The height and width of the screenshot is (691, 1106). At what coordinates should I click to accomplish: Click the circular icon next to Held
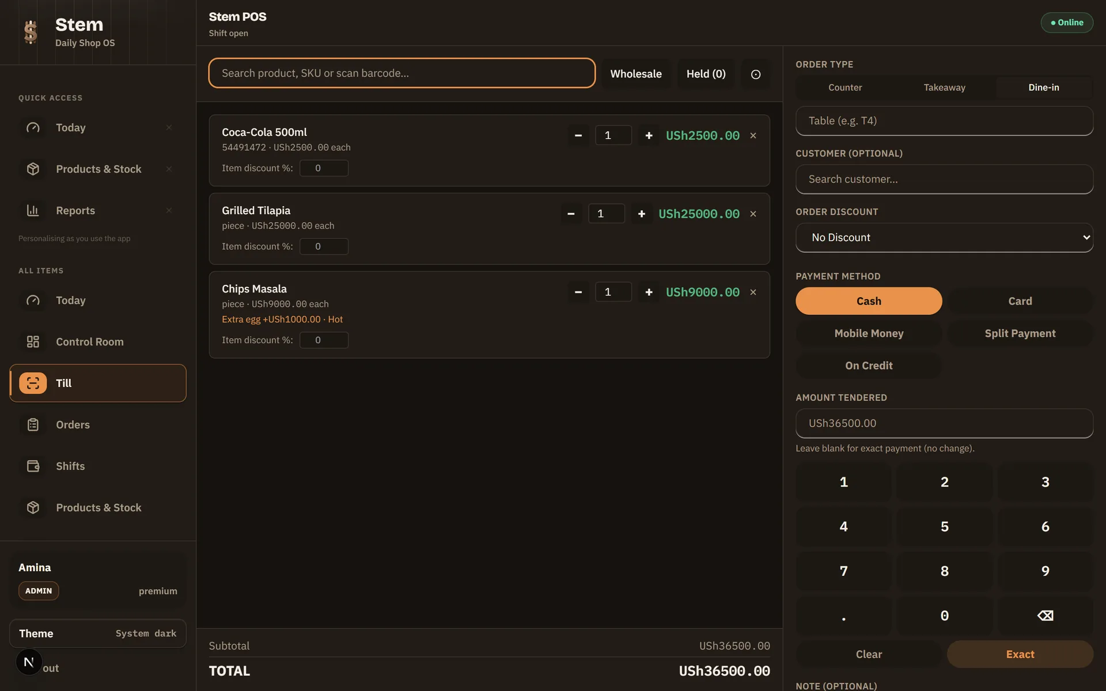point(756,74)
